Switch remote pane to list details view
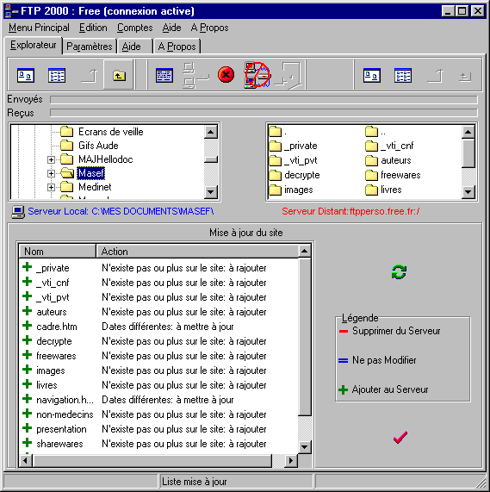This screenshot has width=490, height=492. pyautogui.click(x=403, y=75)
